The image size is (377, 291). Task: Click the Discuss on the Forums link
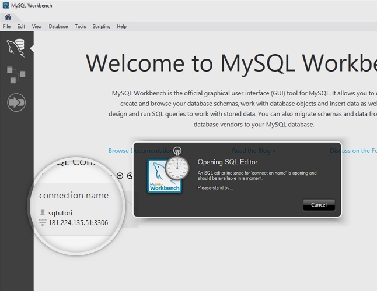pyautogui.click(x=354, y=151)
